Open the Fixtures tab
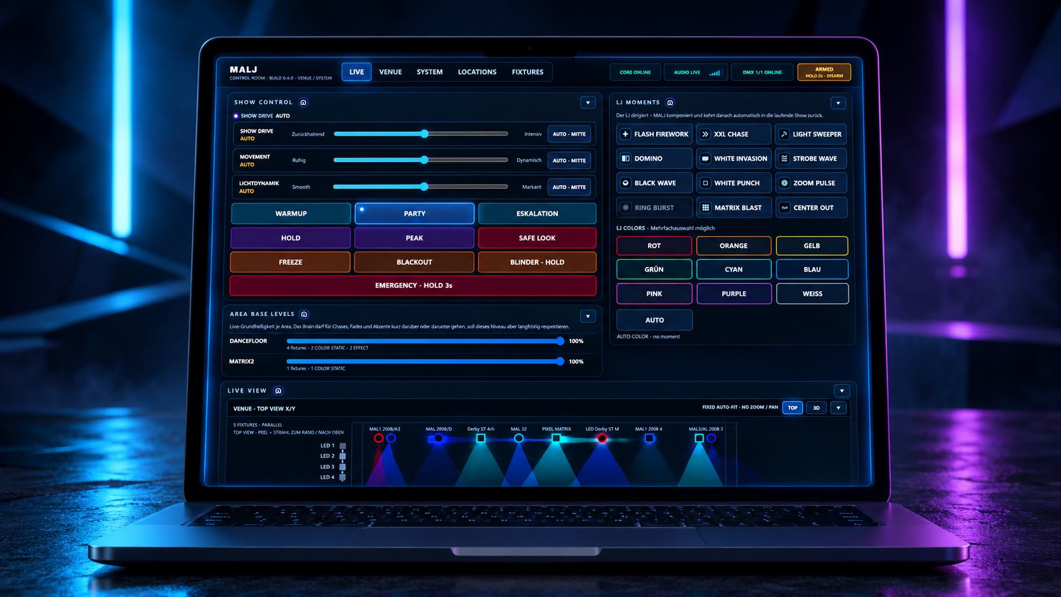The width and height of the screenshot is (1061, 597). point(527,72)
